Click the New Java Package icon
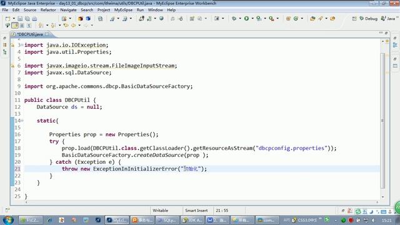The width and height of the screenshot is (400, 225). pos(288,19)
